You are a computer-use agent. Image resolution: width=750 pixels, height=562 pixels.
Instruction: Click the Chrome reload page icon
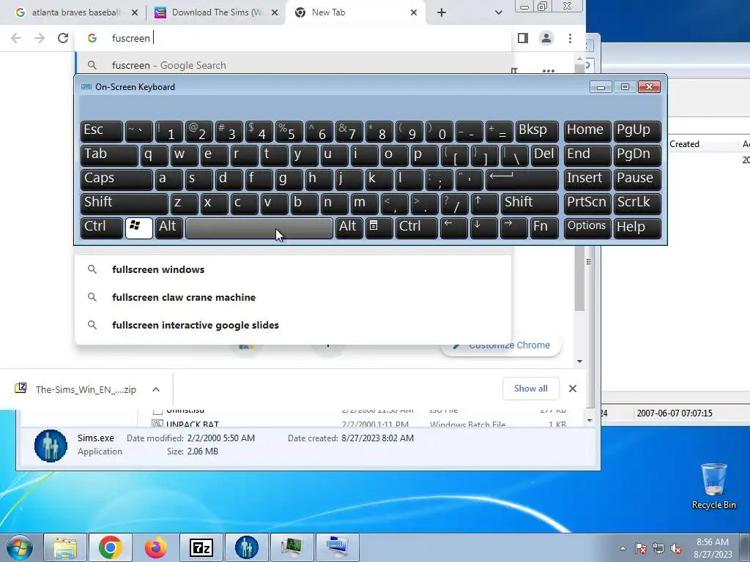(x=63, y=38)
